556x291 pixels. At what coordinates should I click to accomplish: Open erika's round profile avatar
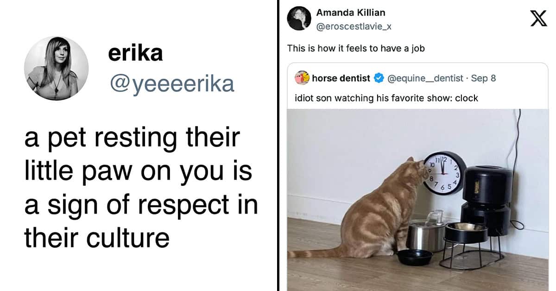point(56,68)
